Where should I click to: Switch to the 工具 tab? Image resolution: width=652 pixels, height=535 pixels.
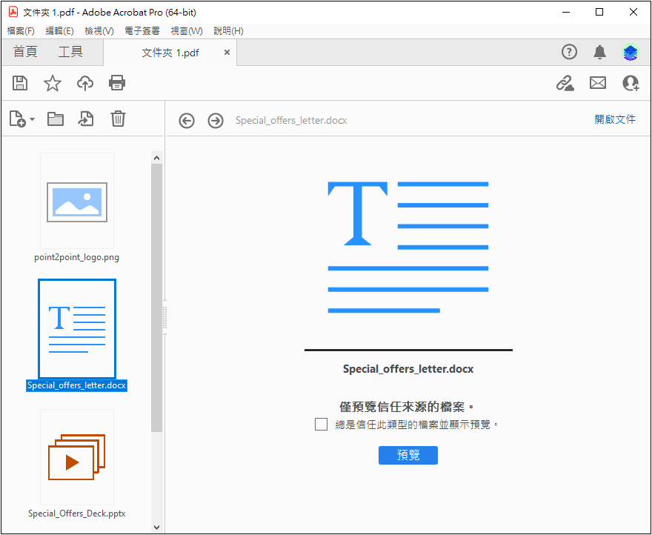point(70,52)
